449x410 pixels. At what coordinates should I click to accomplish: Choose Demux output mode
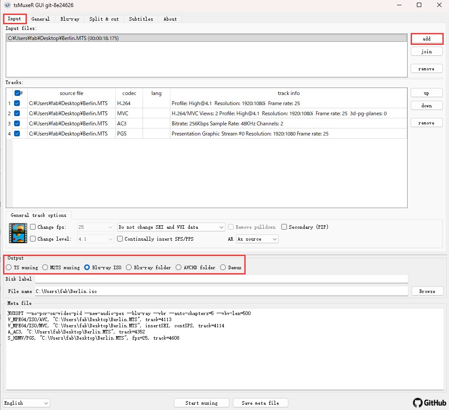[x=223, y=267]
